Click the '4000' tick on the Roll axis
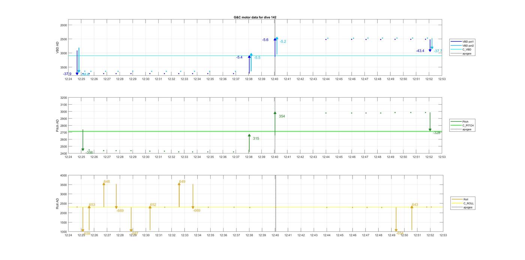 pos(63,176)
